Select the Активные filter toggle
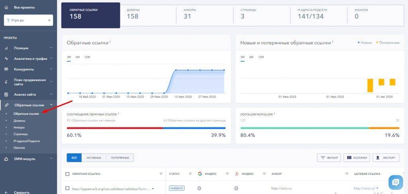The image size is (408, 194). (94, 158)
